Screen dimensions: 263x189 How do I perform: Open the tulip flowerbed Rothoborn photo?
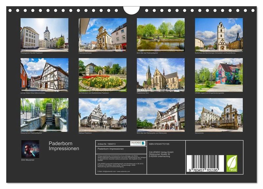tap(103, 75)
